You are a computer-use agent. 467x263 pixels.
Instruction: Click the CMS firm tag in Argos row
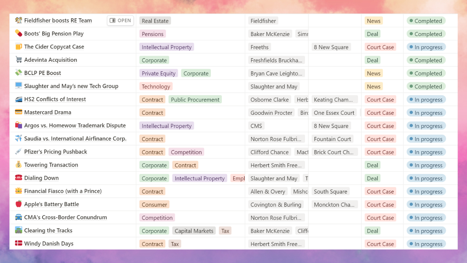256,126
